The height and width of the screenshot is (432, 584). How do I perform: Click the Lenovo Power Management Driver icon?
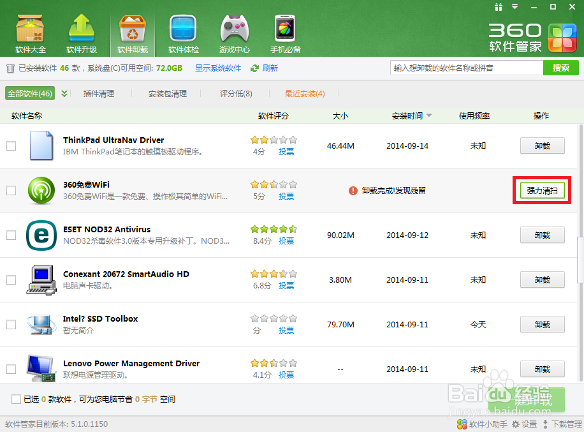pos(41,369)
